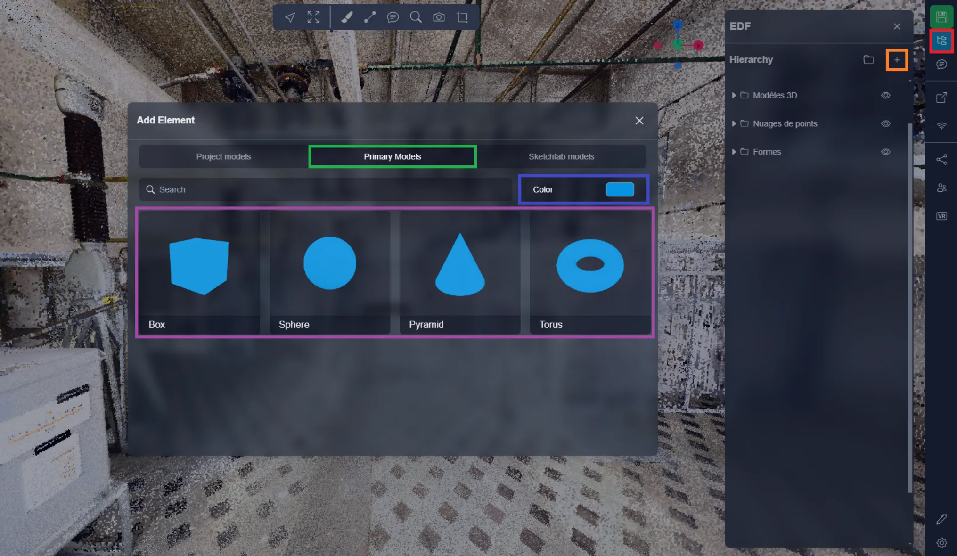Click the navigation arrow tool icon

[290, 17]
